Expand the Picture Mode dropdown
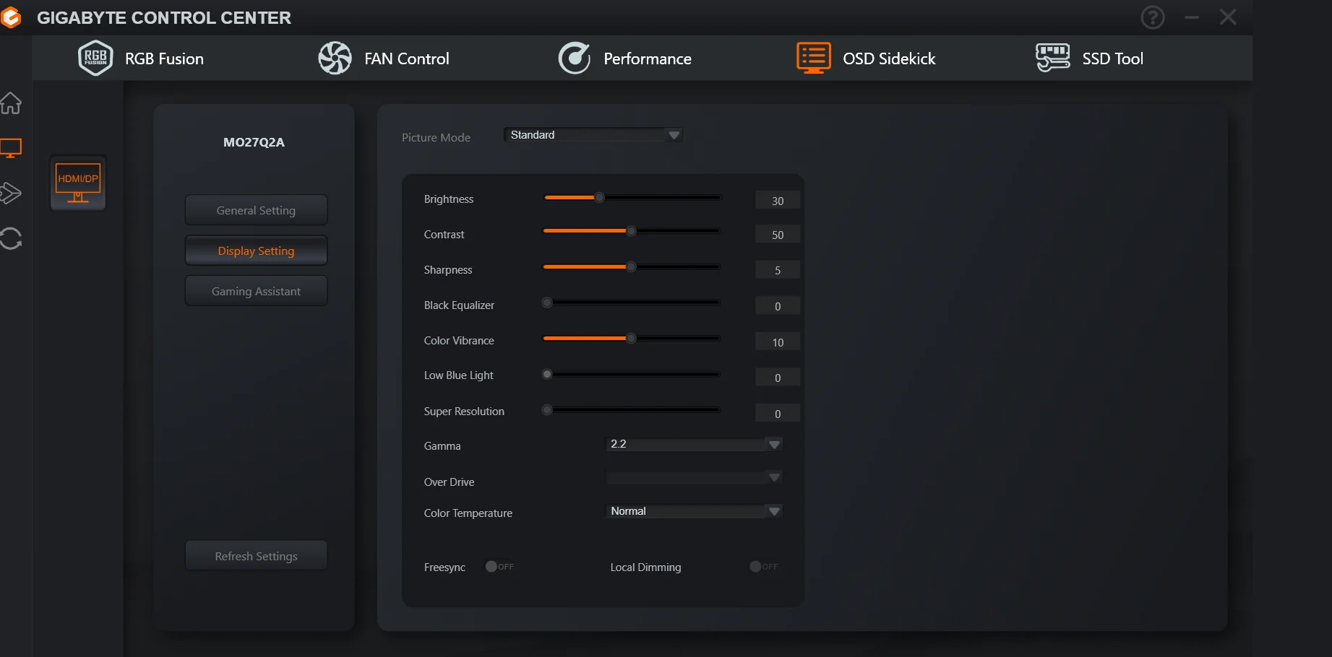The height and width of the screenshot is (657, 1332). (593, 135)
